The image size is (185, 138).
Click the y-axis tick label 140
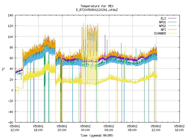[10, 15]
